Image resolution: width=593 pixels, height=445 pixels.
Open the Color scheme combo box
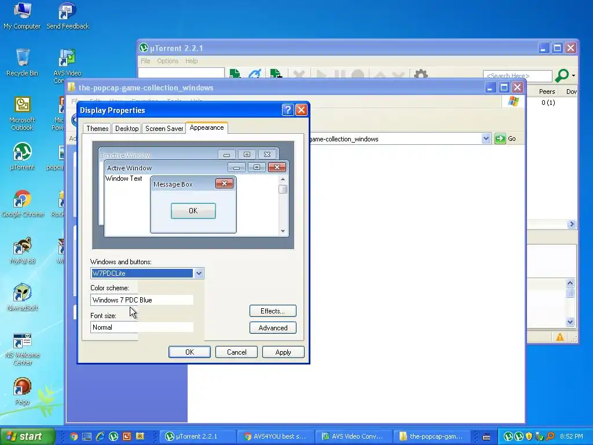(x=142, y=300)
